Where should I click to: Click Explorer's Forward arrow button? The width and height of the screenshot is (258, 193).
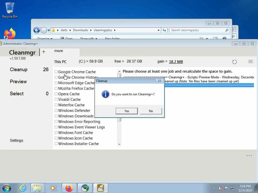point(44,30)
